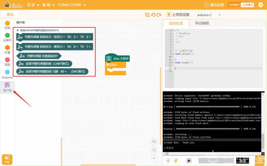Click the 上传到设备 (upload to device) button

pos(178,15)
